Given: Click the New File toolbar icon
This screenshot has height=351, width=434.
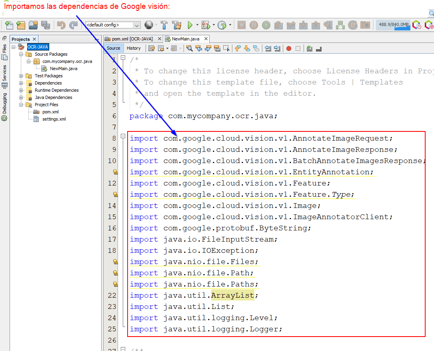Looking at the screenshot, I should 9,25.
